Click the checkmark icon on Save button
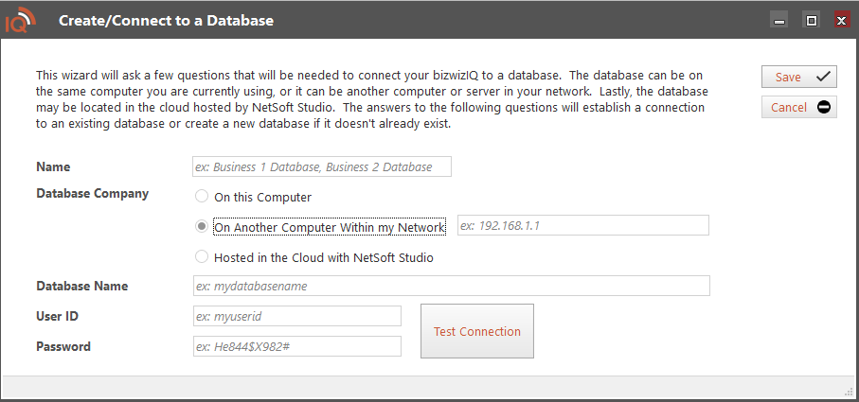 pos(822,77)
